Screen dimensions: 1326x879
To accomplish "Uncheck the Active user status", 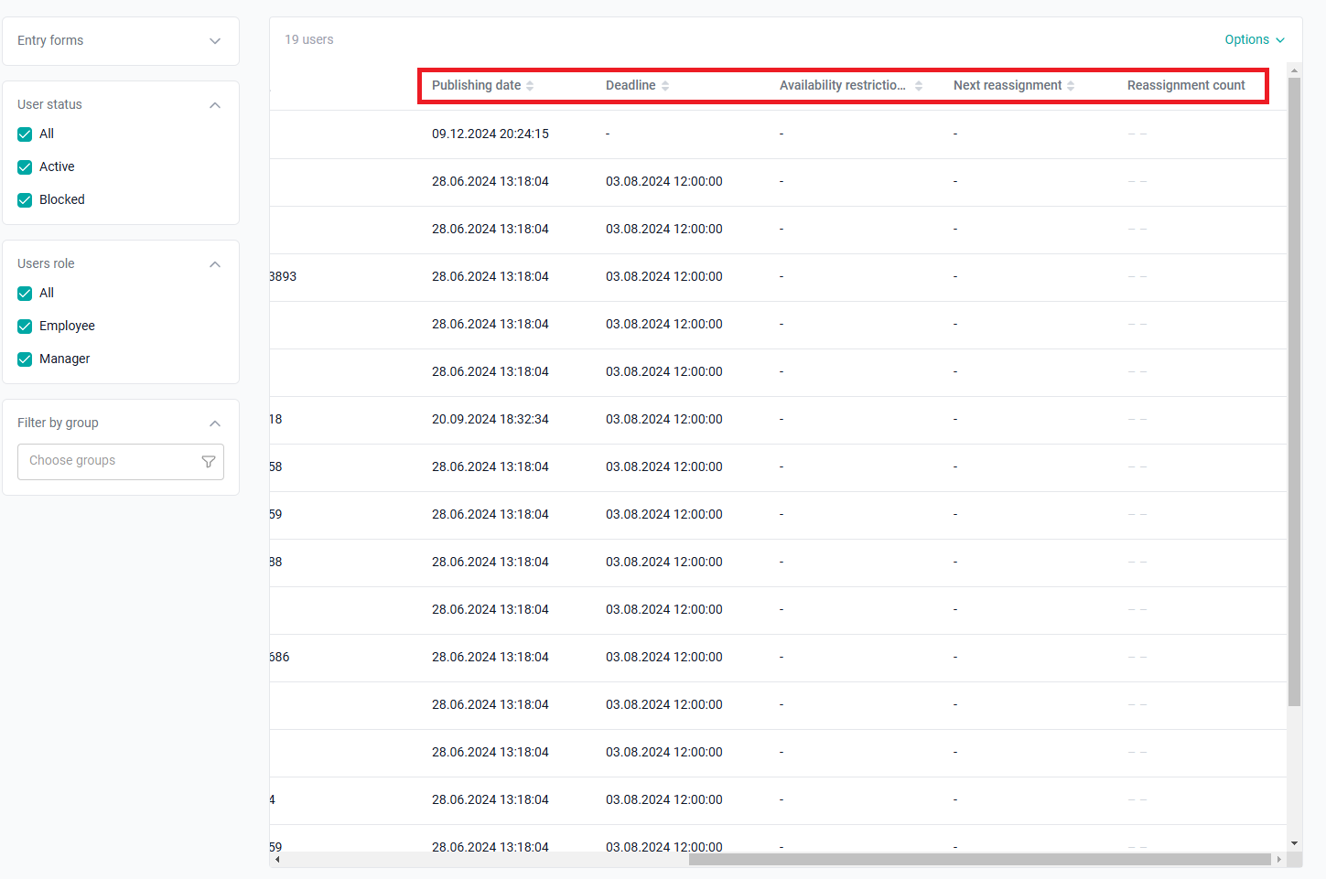I will [25, 167].
